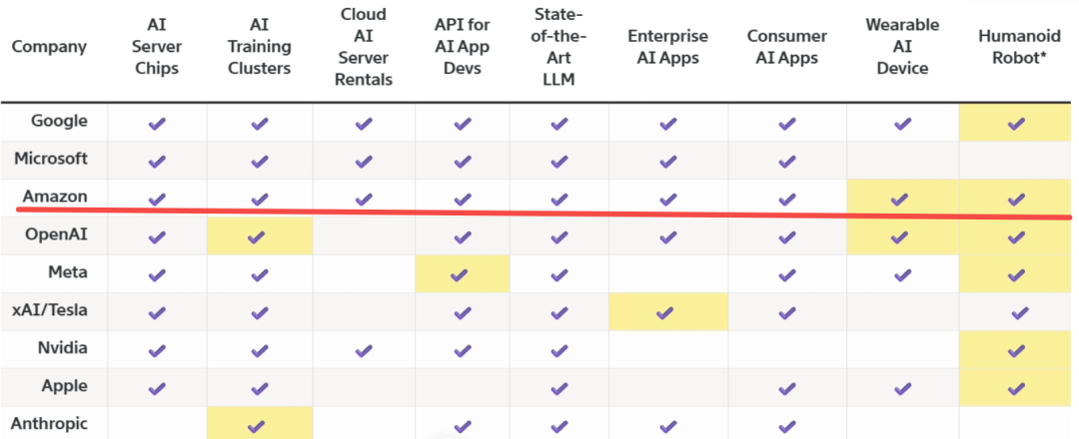Click OpenAI's AI Training Clusters checkmark
The image size is (1079, 439).
259,237
